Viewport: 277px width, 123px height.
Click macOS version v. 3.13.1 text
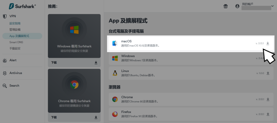(x=260, y=43)
